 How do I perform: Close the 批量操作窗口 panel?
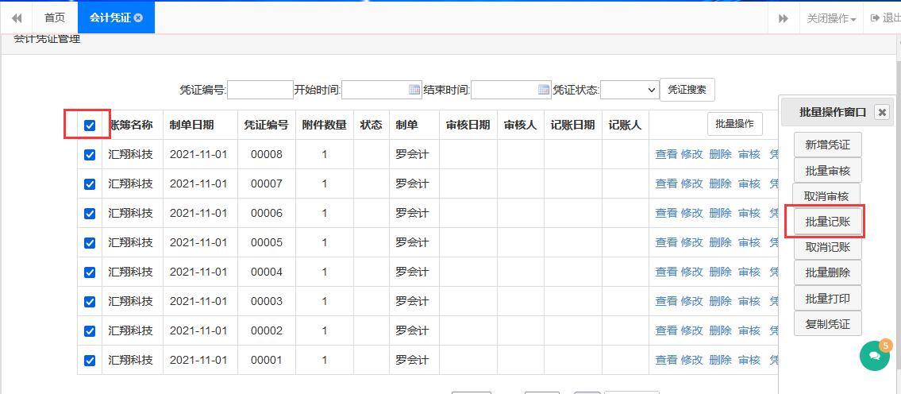click(x=882, y=113)
